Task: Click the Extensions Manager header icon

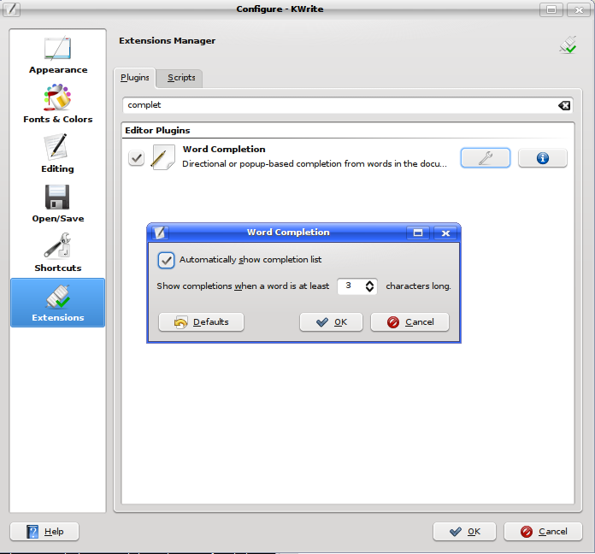Action: coord(568,44)
